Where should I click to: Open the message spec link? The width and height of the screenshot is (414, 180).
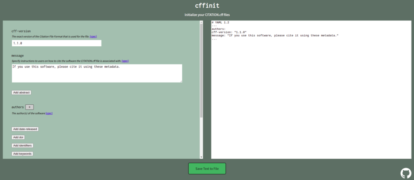point(125,61)
